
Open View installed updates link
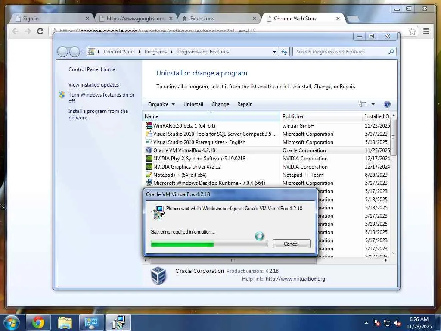(x=93, y=85)
